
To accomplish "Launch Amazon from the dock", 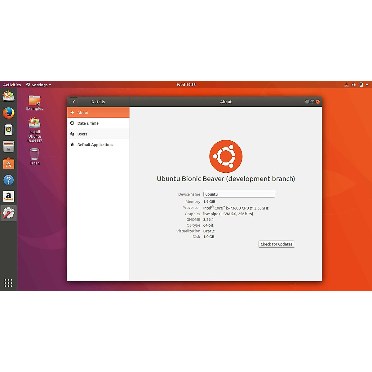I will (9, 196).
